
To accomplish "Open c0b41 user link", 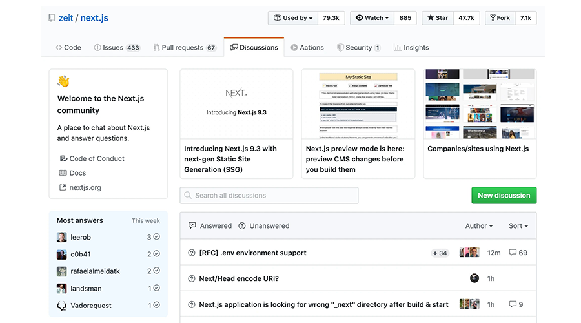I will (x=81, y=255).
